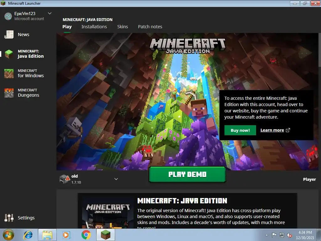Screen dimensions: 321x241
Task: Launch Google Chrome from taskbar
Action: [x=86, y=235]
